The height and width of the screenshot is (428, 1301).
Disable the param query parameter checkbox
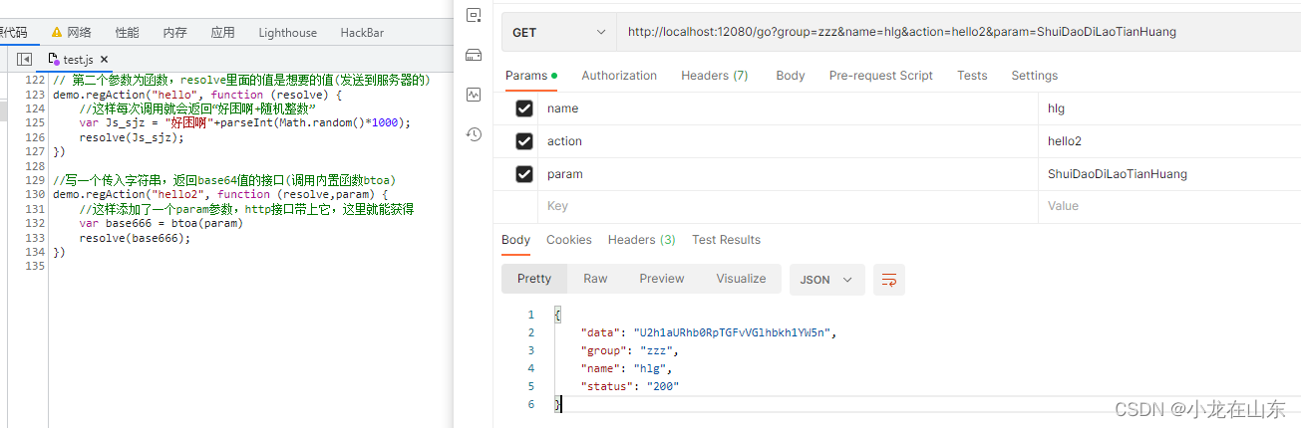coord(524,174)
